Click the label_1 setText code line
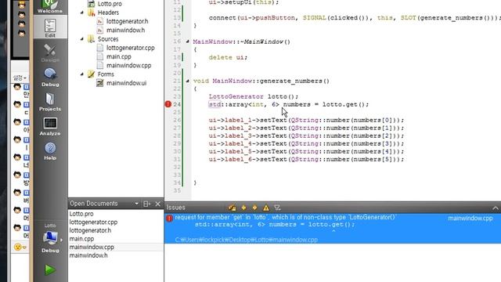Viewport: 501px width, 282px height. tap(306, 120)
